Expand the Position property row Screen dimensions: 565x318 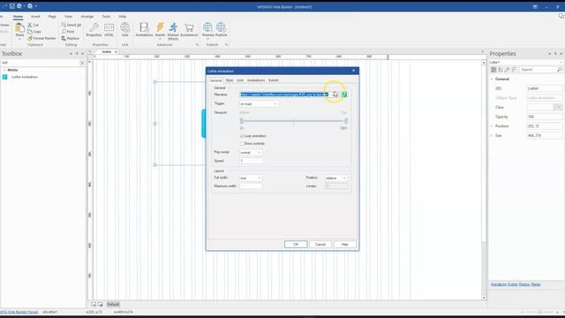[x=492, y=126]
